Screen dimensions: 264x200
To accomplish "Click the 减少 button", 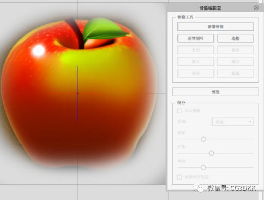I will [x=235, y=62].
